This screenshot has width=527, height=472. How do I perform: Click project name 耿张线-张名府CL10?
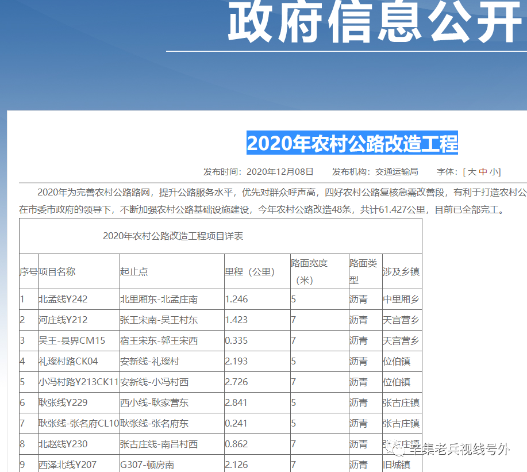click(x=79, y=423)
